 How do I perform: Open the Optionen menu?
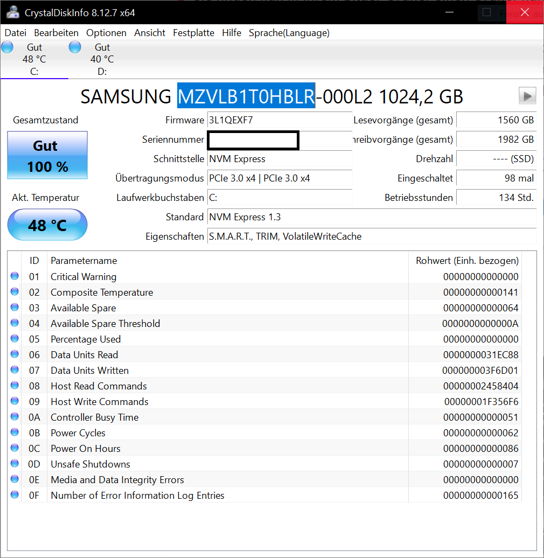tap(106, 33)
